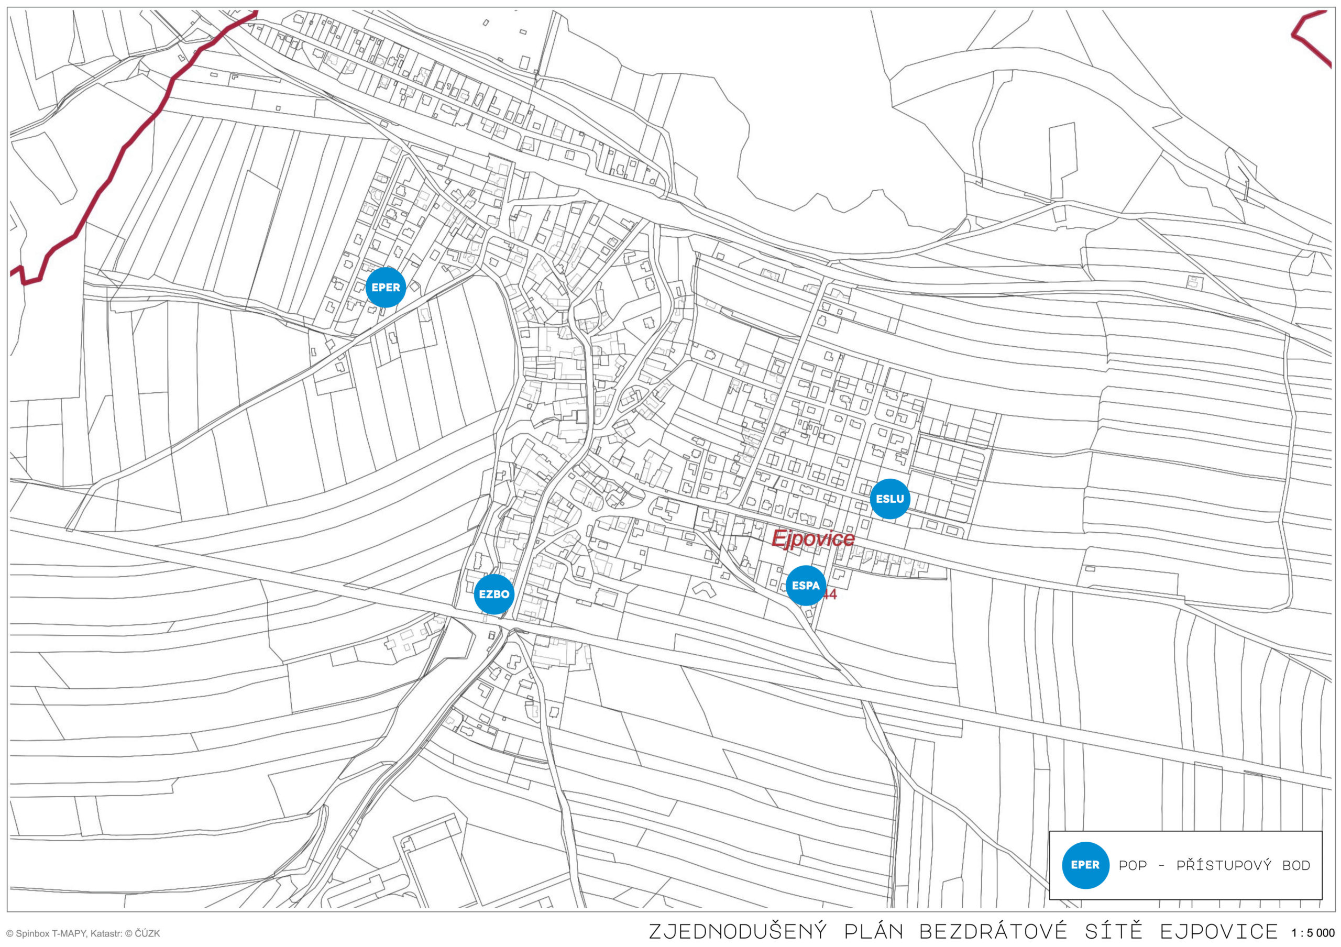Click the red Ejpovice village label
The image size is (1341, 947).
click(812, 538)
